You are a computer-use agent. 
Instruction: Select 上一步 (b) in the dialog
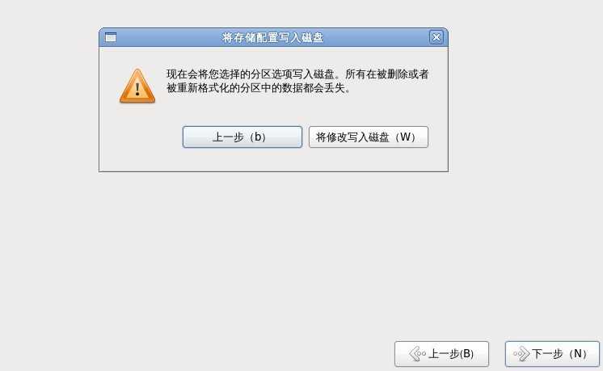pos(242,137)
